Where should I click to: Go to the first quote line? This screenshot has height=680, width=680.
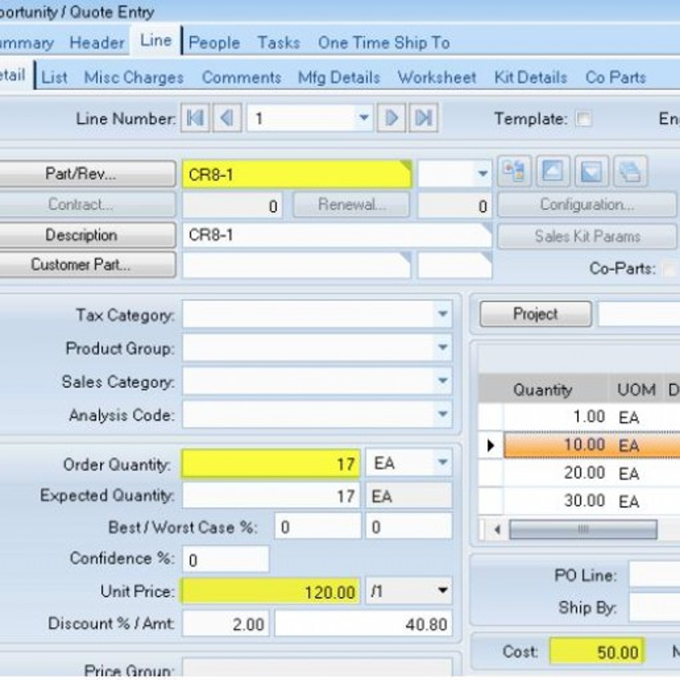click(195, 118)
